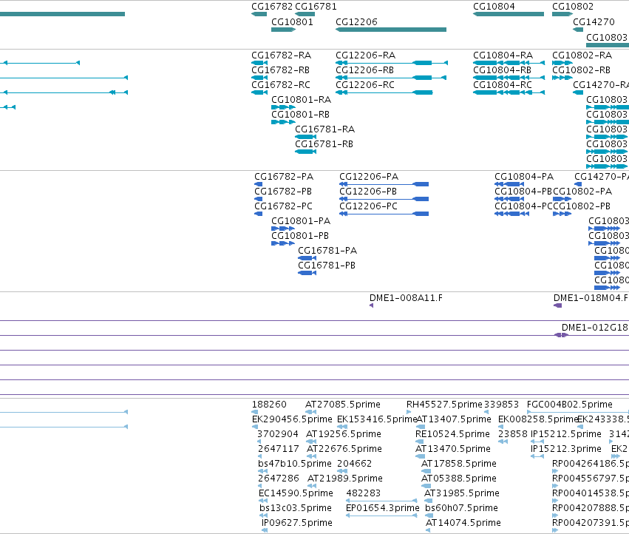Open protein CG16781-PB
The height and width of the screenshot is (534, 629).
coord(327,266)
